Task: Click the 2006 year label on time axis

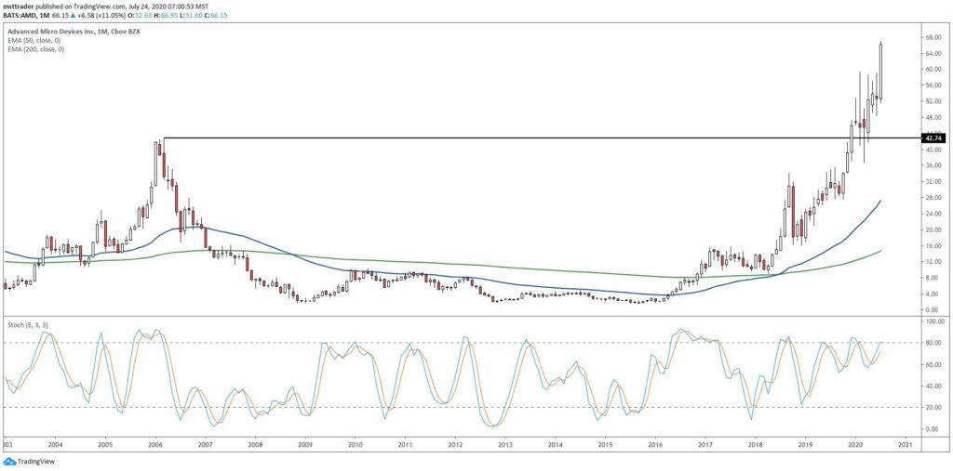Action: coord(155,444)
